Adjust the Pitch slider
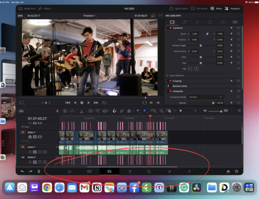This screenshot has width=259, height=199. click(x=201, y=57)
